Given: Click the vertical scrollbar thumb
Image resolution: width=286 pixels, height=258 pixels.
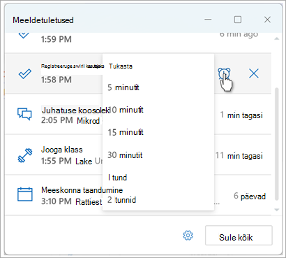Looking at the screenshot, I should pos(277,144).
